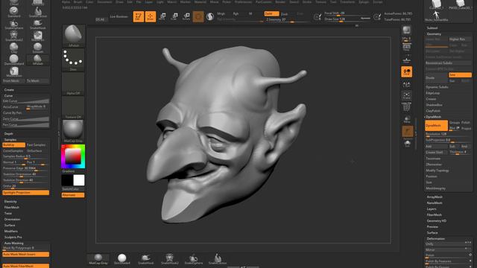477x268 pixels.
Task: Click the Edit mode button
Action: coord(139,16)
